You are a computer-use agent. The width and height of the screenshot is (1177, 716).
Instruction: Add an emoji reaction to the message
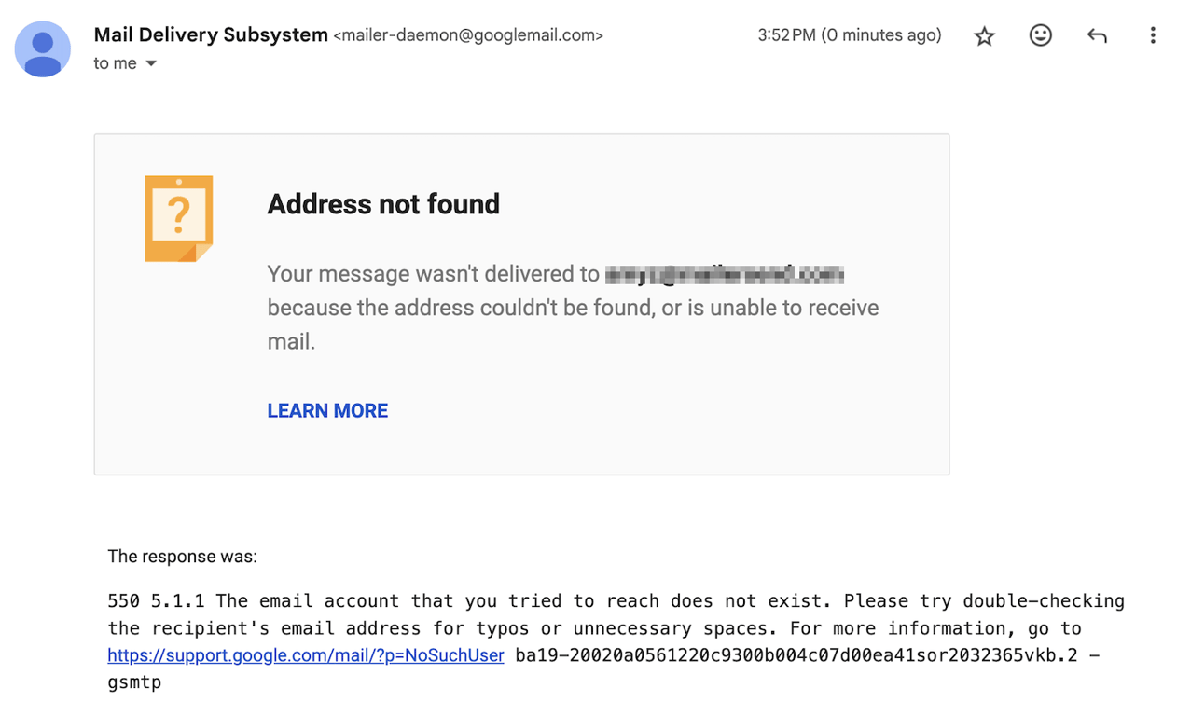tap(1040, 34)
